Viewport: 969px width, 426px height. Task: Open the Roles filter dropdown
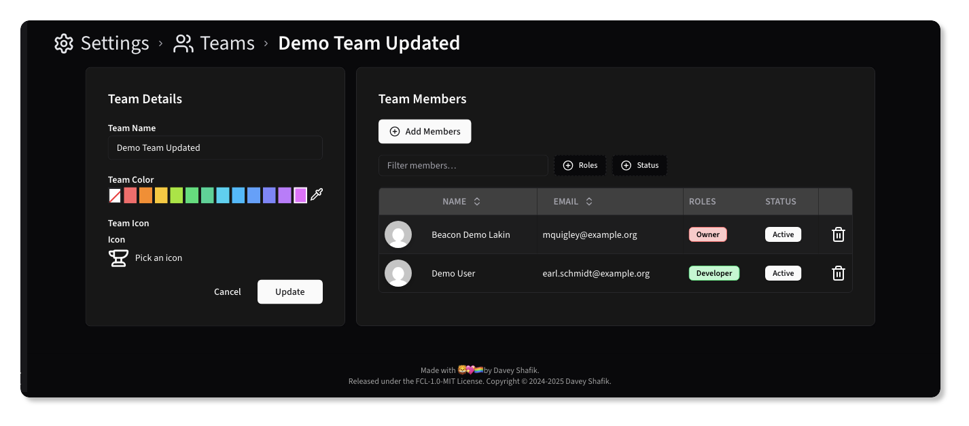click(580, 165)
